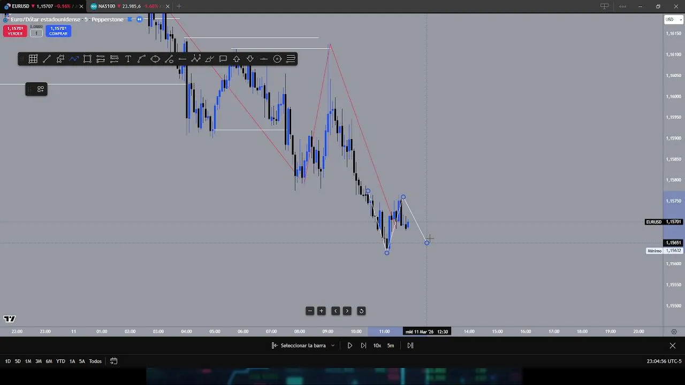
Task: Pick the path shape tool in favorites toolbar
Action: pyautogui.click(x=60, y=59)
